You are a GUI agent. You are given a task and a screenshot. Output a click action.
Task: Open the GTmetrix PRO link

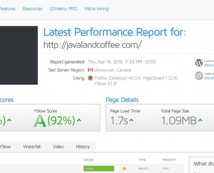pyautogui.click(x=64, y=9)
